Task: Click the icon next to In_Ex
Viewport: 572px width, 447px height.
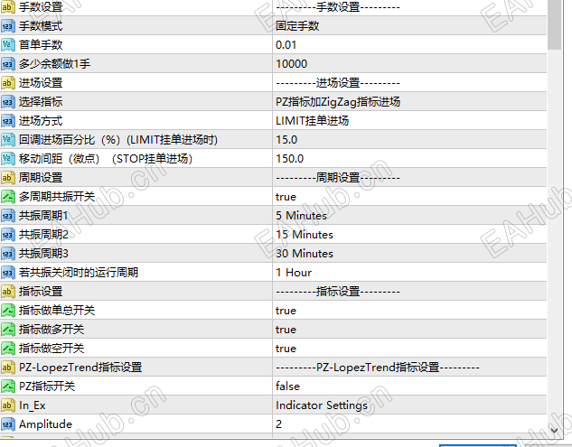Action: pos(7,405)
